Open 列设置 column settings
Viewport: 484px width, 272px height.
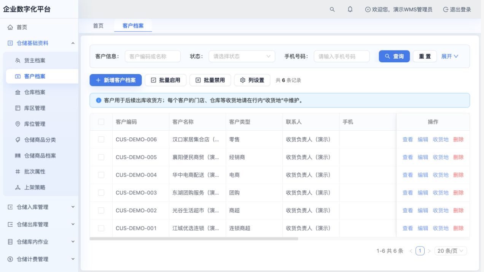[252, 80]
